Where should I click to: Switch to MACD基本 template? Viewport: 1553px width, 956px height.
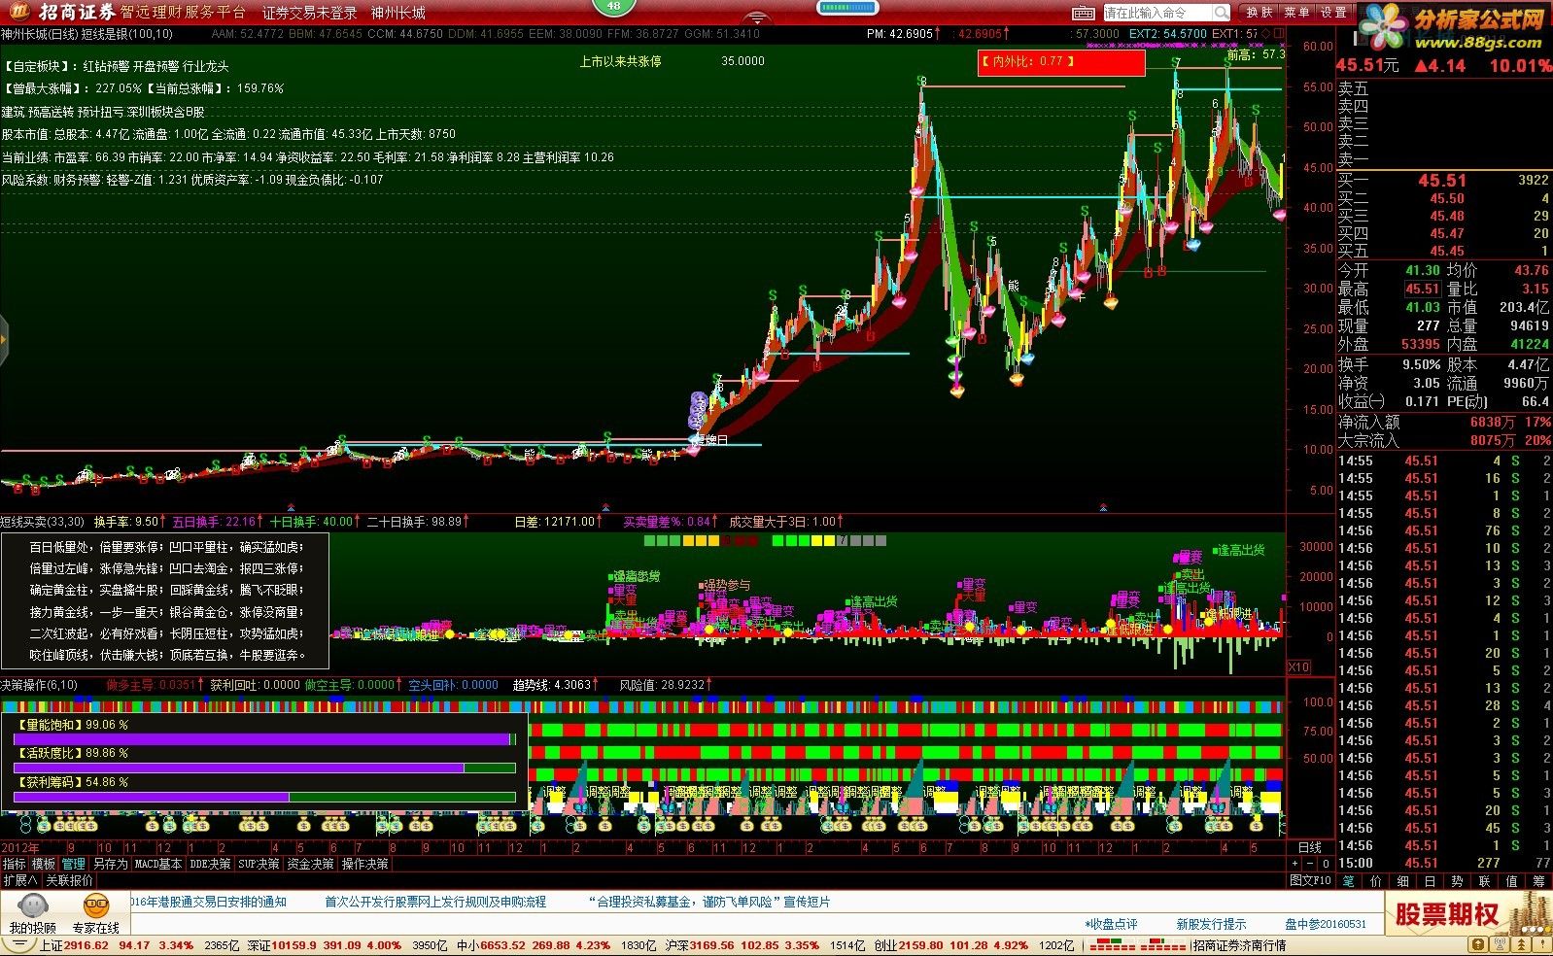click(157, 864)
